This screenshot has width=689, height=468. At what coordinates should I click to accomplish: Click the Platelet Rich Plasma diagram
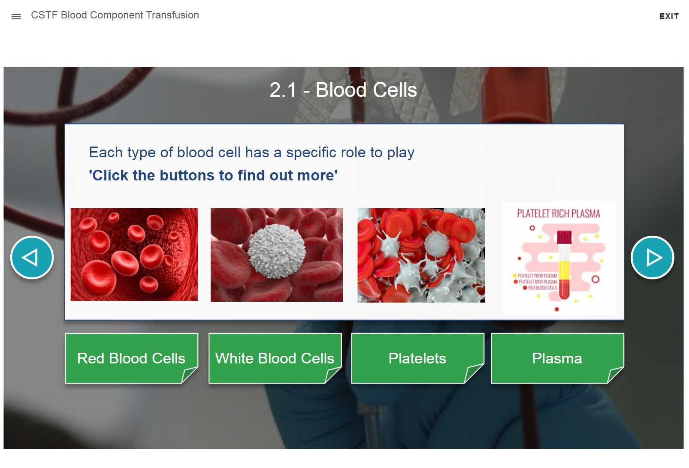click(x=559, y=258)
